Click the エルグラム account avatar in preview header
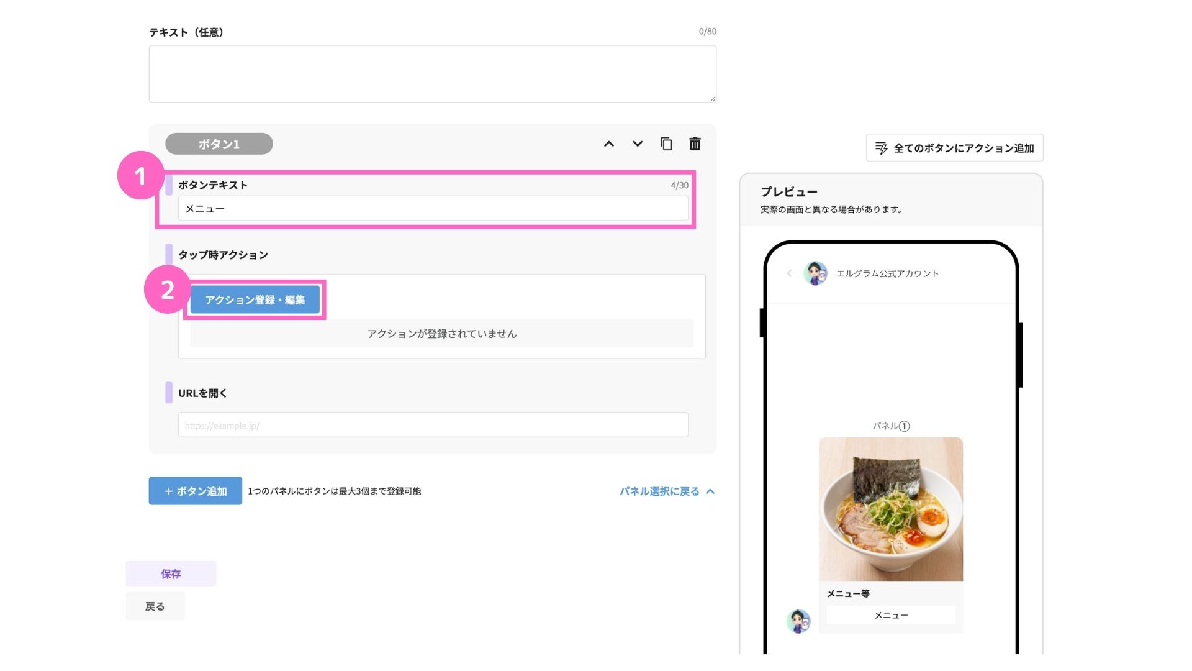The height and width of the screenshot is (671, 1192). point(815,273)
